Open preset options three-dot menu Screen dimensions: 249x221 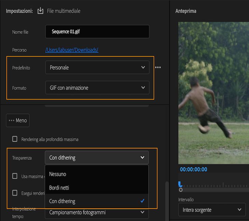point(158,67)
